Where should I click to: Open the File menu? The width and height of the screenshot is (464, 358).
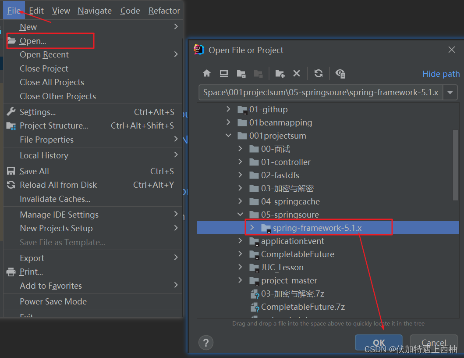14,11
